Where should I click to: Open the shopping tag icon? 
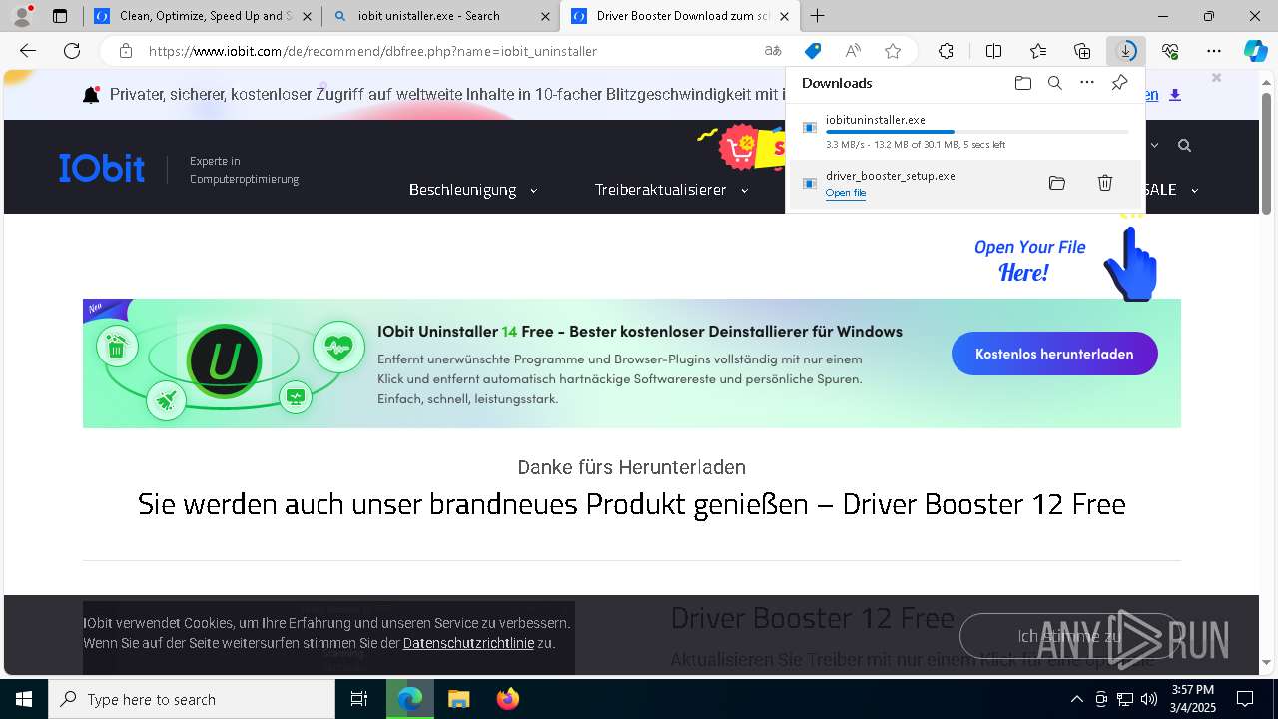tap(813, 51)
